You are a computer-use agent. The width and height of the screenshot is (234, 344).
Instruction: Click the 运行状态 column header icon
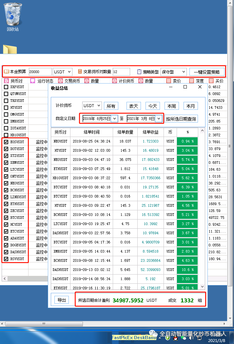tap(32, 81)
